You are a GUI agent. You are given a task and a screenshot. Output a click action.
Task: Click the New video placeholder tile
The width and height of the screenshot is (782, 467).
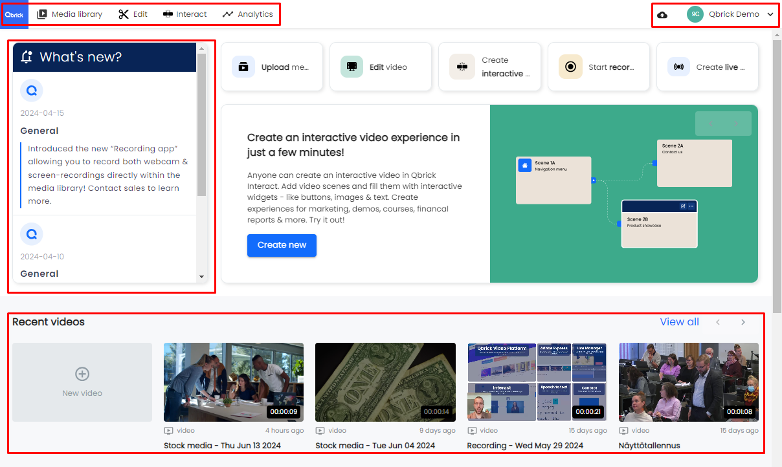click(x=82, y=382)
